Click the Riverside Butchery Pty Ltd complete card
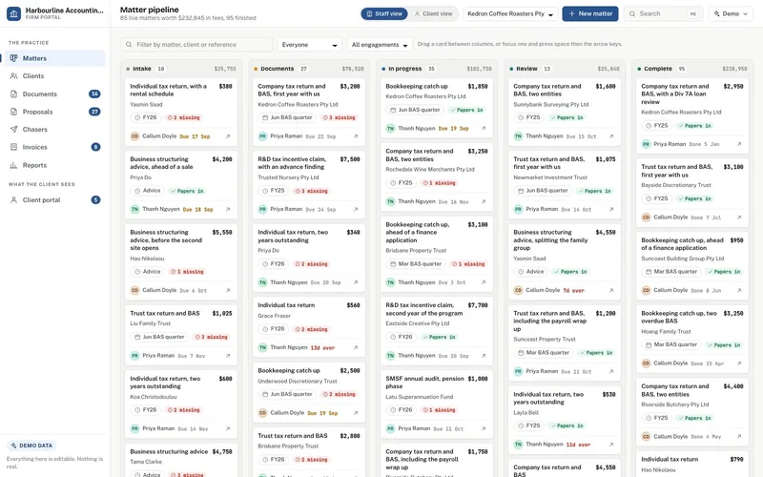 pos(692,411)
